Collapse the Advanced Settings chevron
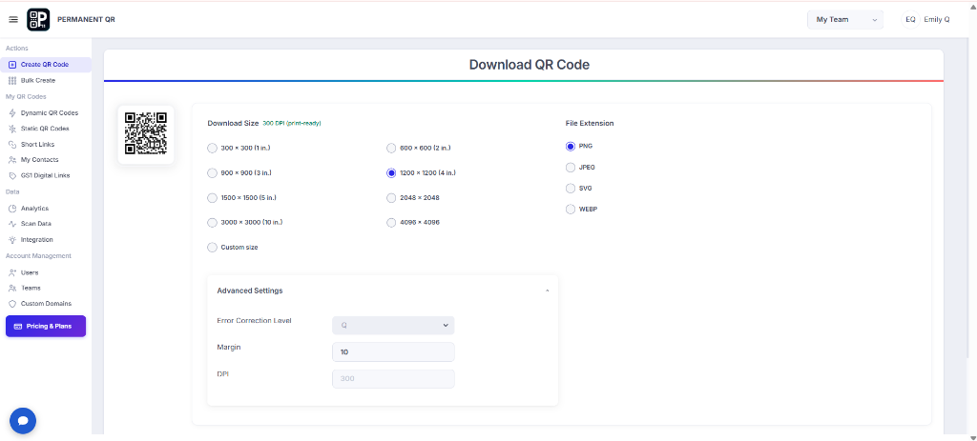Image resolution: width=977 pixels, height=441 pixels. point(547,291)
